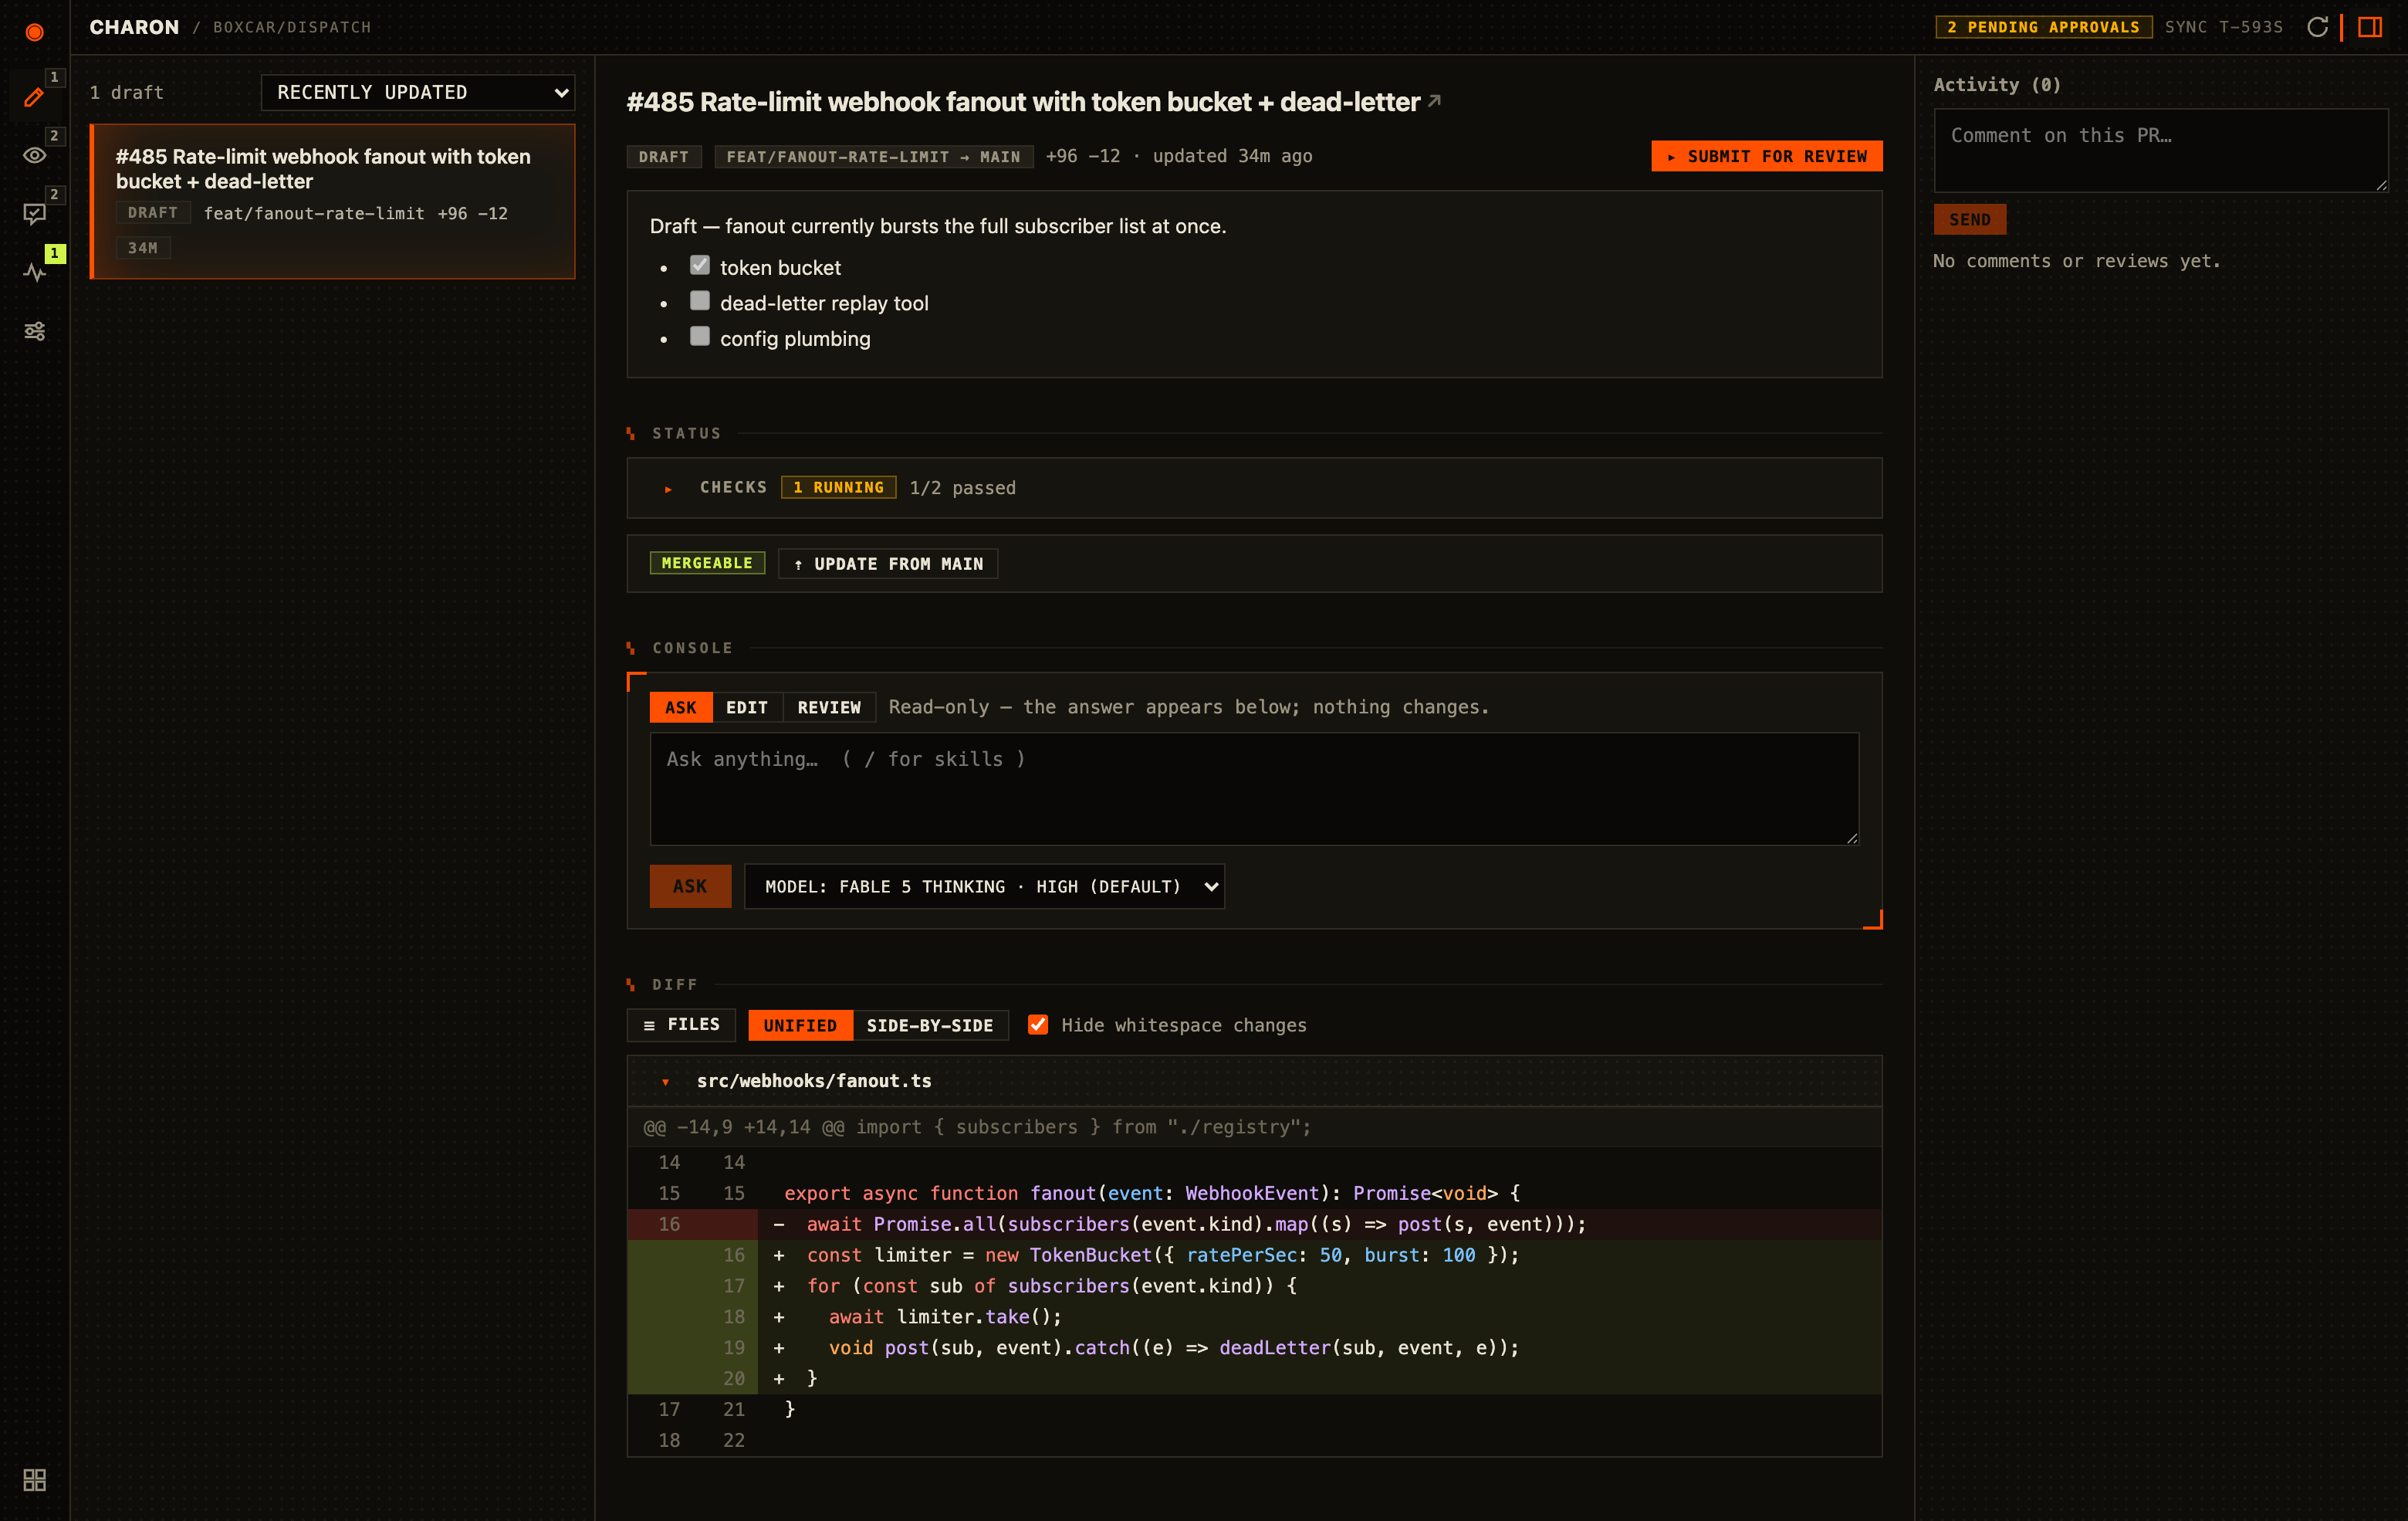Click added line 19 with deadLetter call

point(1254,1348)
